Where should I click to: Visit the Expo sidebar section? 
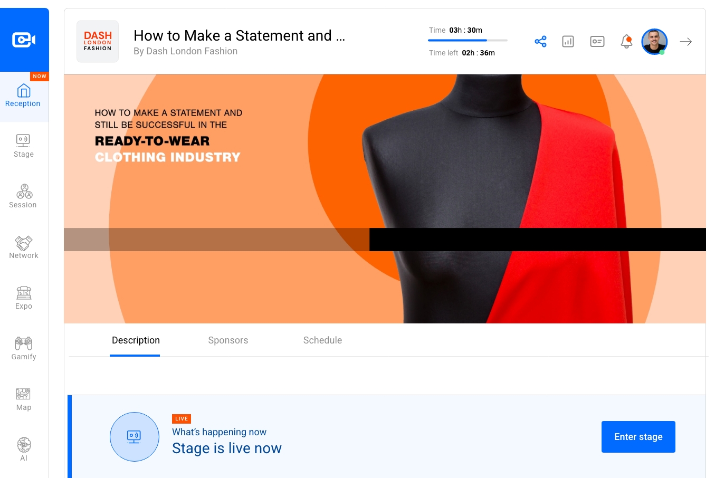24,298
